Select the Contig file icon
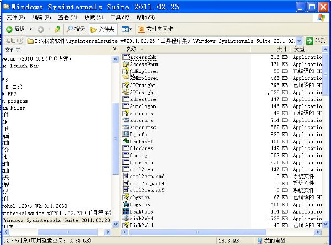 126,155
